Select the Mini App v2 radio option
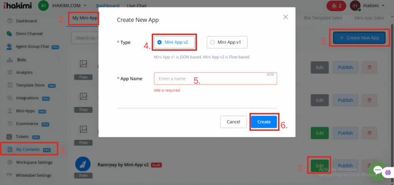Screen dimensions: 394x185 (159, 42)
